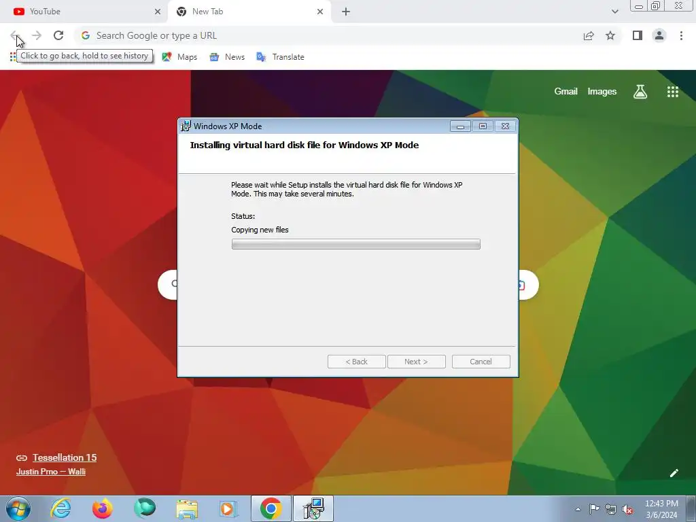Switch to the YouTube tab
This screenshot has height=522, width=696.
tap(84, 12)
